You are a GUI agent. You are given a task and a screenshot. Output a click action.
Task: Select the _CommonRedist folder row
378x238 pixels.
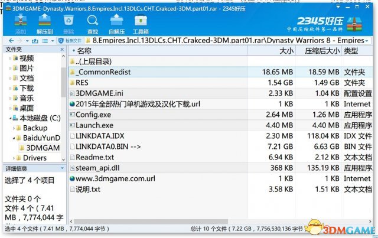pos(220,72)
